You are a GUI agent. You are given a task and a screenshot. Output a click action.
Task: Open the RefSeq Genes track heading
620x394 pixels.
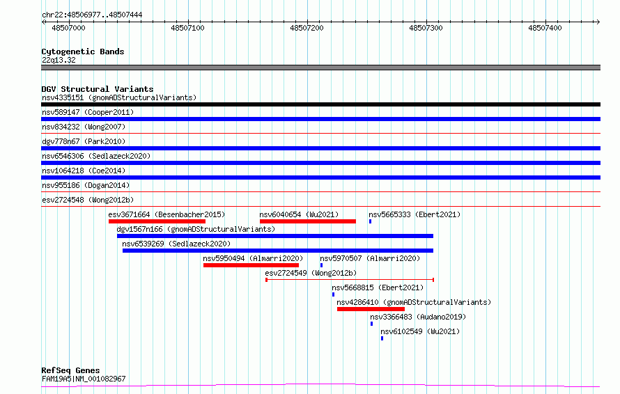(70, 370)
